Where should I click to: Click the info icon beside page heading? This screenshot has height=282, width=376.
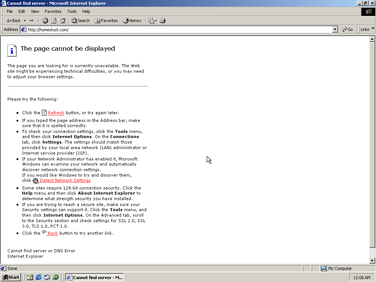coord(12,50)
